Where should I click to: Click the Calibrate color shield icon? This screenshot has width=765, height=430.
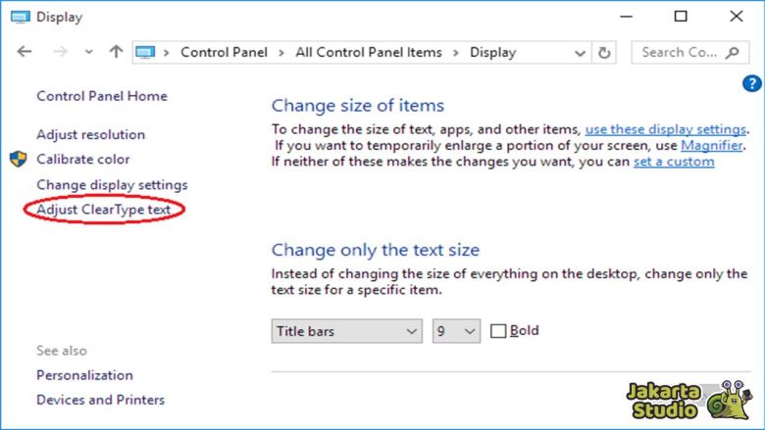pos(19,159)
